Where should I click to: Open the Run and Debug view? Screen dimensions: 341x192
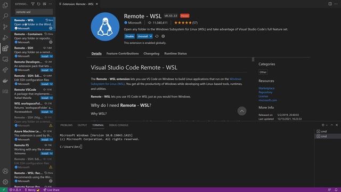tap(5, 37)
